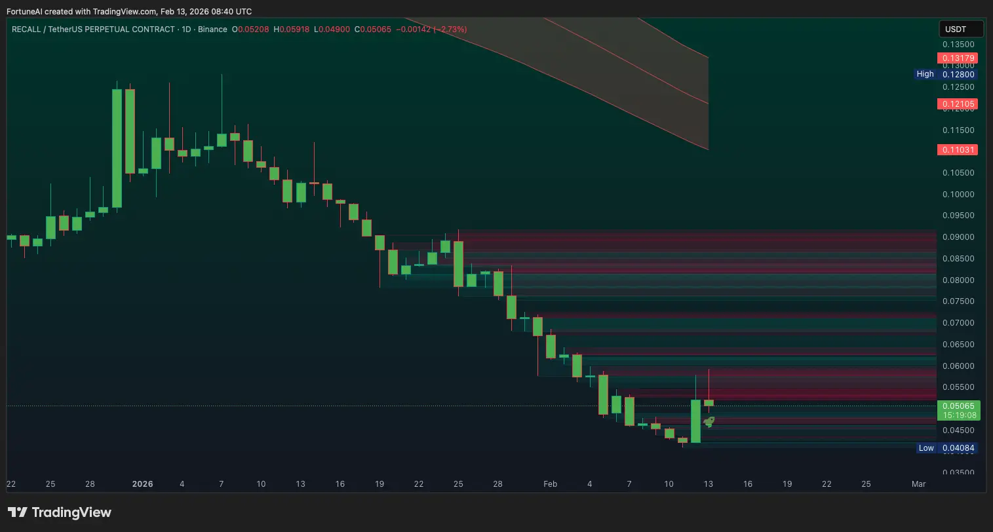This screenshot has width=993, height=532.
Task: Click the low value L0.04900
Action: point(332,29)
